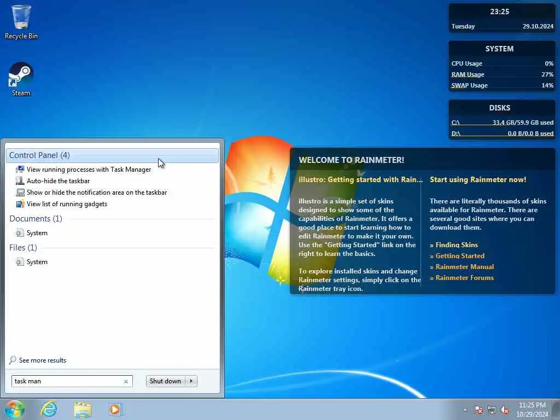The width and height of the screenshot is (560, 420).
Task: Open View list of running gadgets
Action: pos(67,204)
